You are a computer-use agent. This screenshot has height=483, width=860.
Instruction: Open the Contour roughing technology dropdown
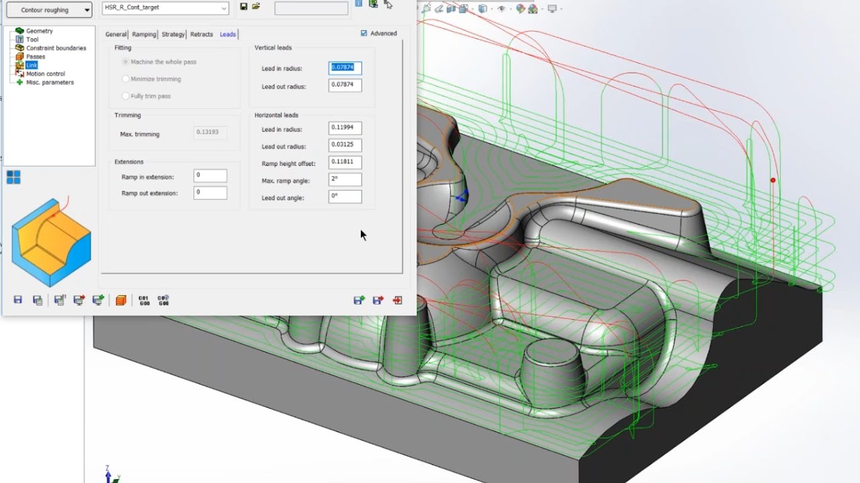[49, 10]
